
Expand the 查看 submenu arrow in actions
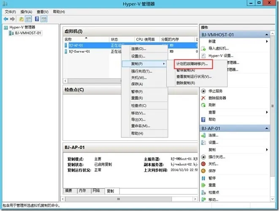point(267,112)
